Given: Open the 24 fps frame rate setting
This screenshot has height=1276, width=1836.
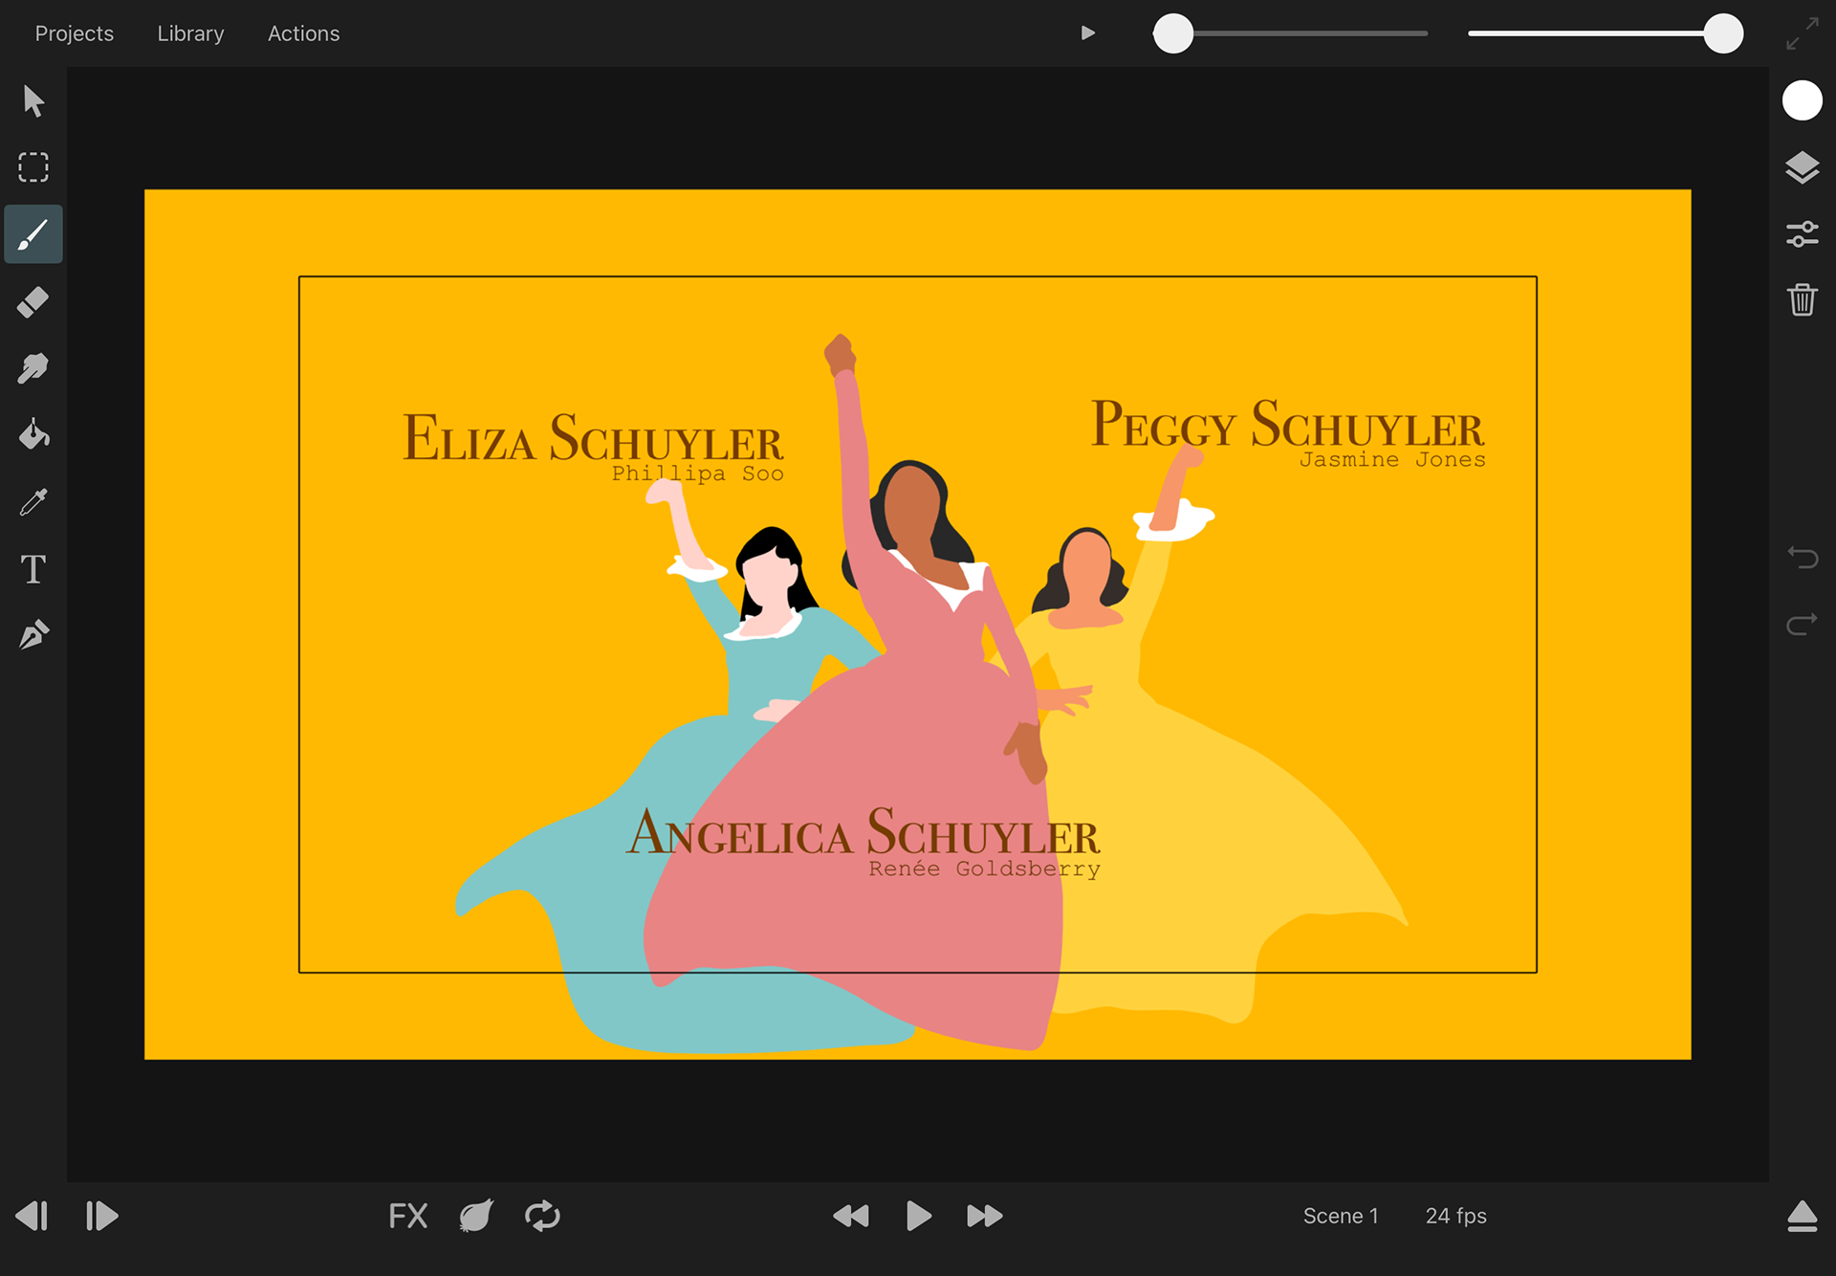Looking at the screenshot, I should coord(1455,1216).
